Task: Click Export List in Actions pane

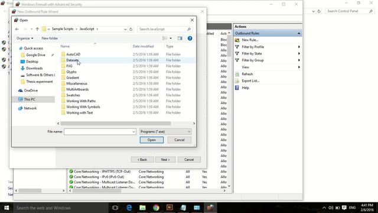Action: (x=250, y=80)
